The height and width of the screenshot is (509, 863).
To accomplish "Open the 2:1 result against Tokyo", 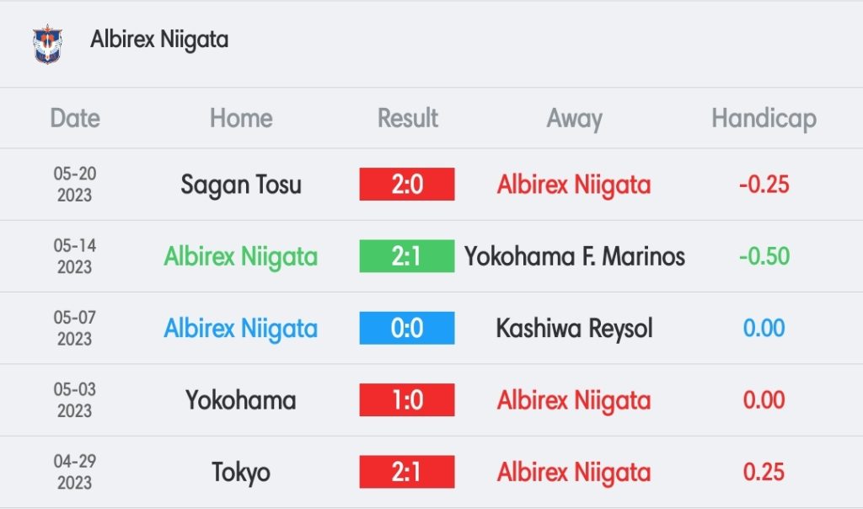I will tap(407, 472).
